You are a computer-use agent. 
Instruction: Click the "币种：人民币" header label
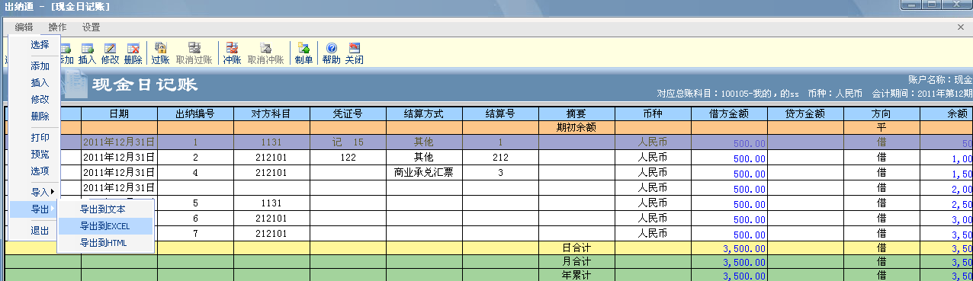(834, 94)
